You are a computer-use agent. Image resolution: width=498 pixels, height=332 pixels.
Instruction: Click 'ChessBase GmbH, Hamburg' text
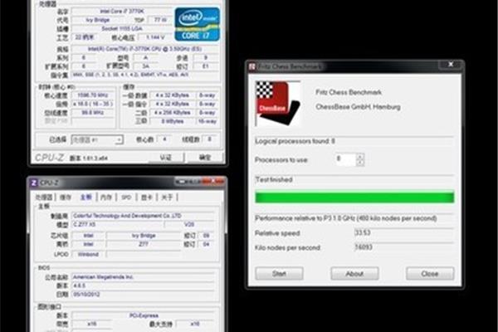tap(358, 107)
